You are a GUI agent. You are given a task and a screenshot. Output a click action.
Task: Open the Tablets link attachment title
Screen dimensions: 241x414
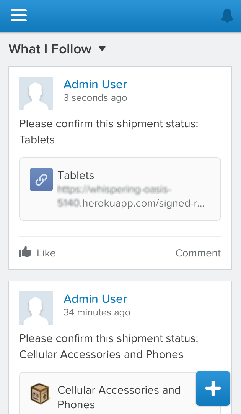pyautogui.click(x=76, y=175)
